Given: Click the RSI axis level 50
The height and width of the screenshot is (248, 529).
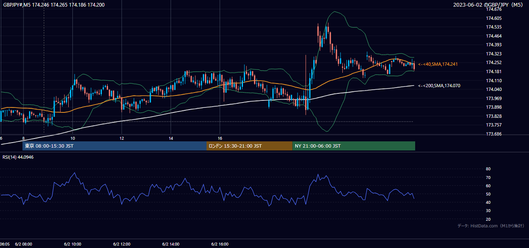Looking at the screenshot, I should 488,194.
